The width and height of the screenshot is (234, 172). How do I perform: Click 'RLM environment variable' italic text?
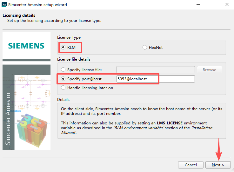(x=139, y=128)
